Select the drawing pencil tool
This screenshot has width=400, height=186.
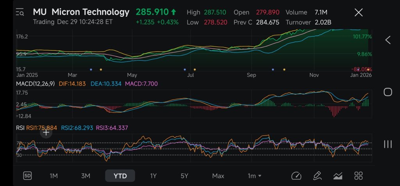pyautogui.click(x=317, y=175)
